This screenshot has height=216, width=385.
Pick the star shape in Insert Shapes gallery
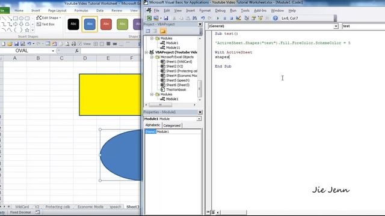(27, 30)
